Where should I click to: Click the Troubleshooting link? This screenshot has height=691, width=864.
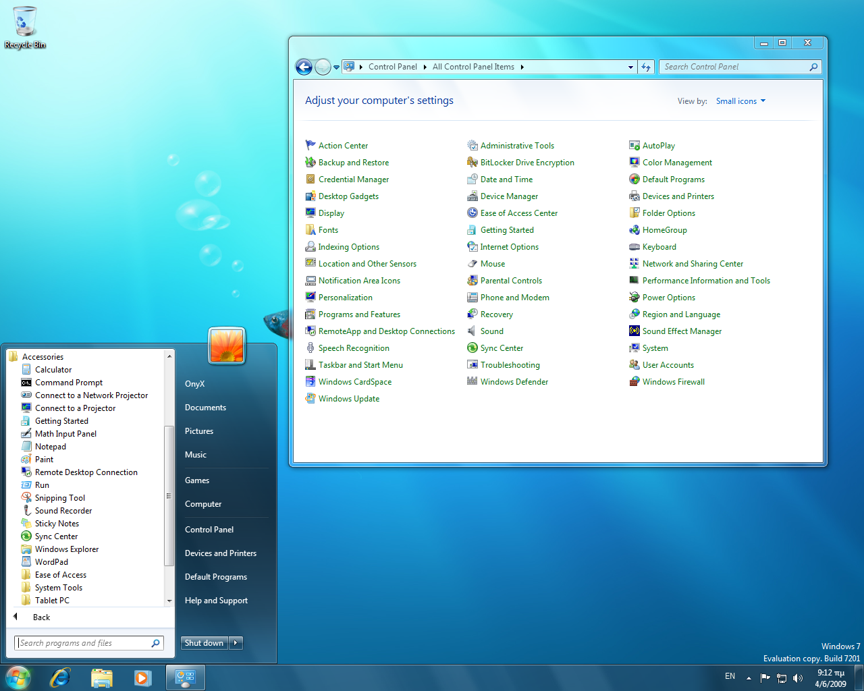510,364
